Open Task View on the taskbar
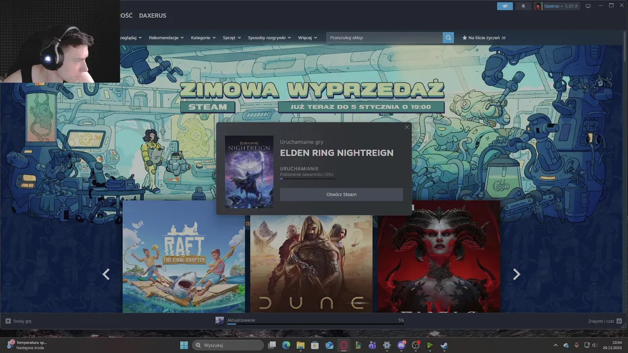628x353 pixels. pyautogui.click(x=272, y=345)
